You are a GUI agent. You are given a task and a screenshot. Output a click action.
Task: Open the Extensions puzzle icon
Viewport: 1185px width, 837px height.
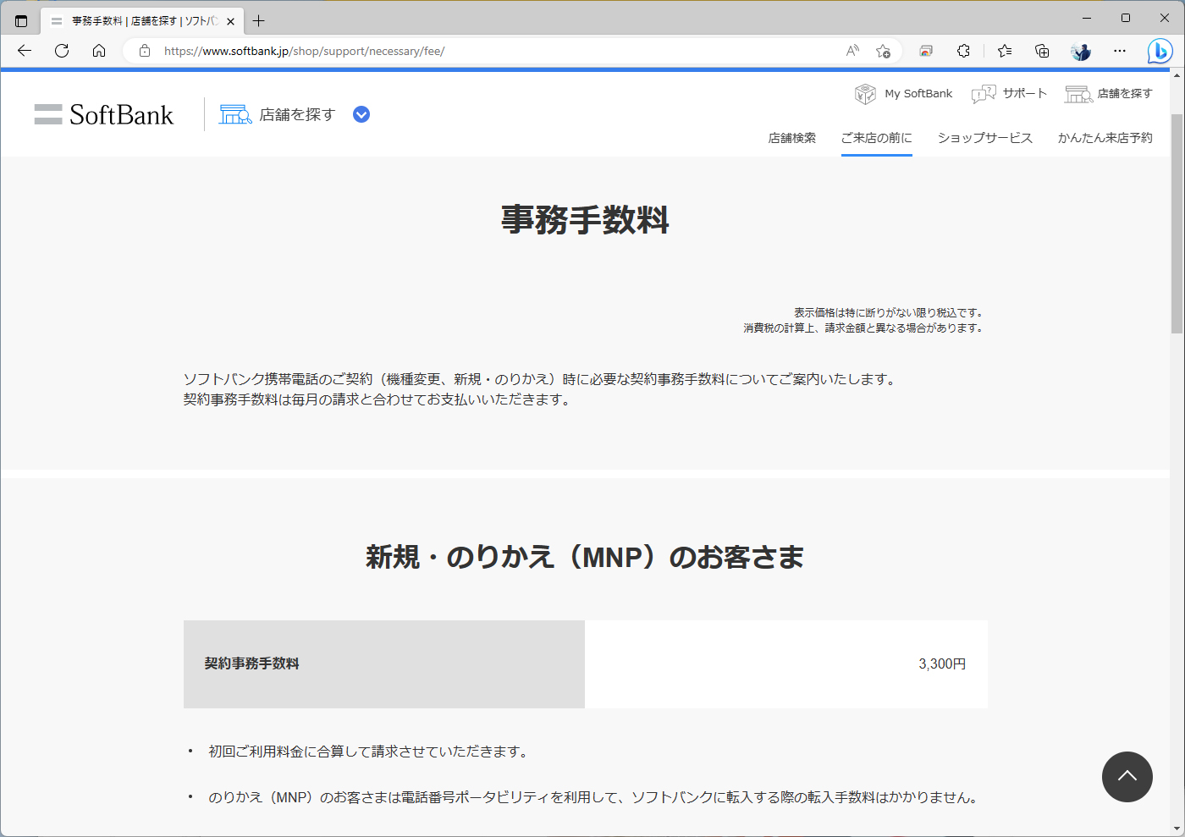point(963,51)
